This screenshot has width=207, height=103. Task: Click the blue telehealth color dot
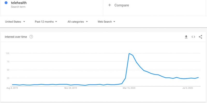tap(6, 3)
